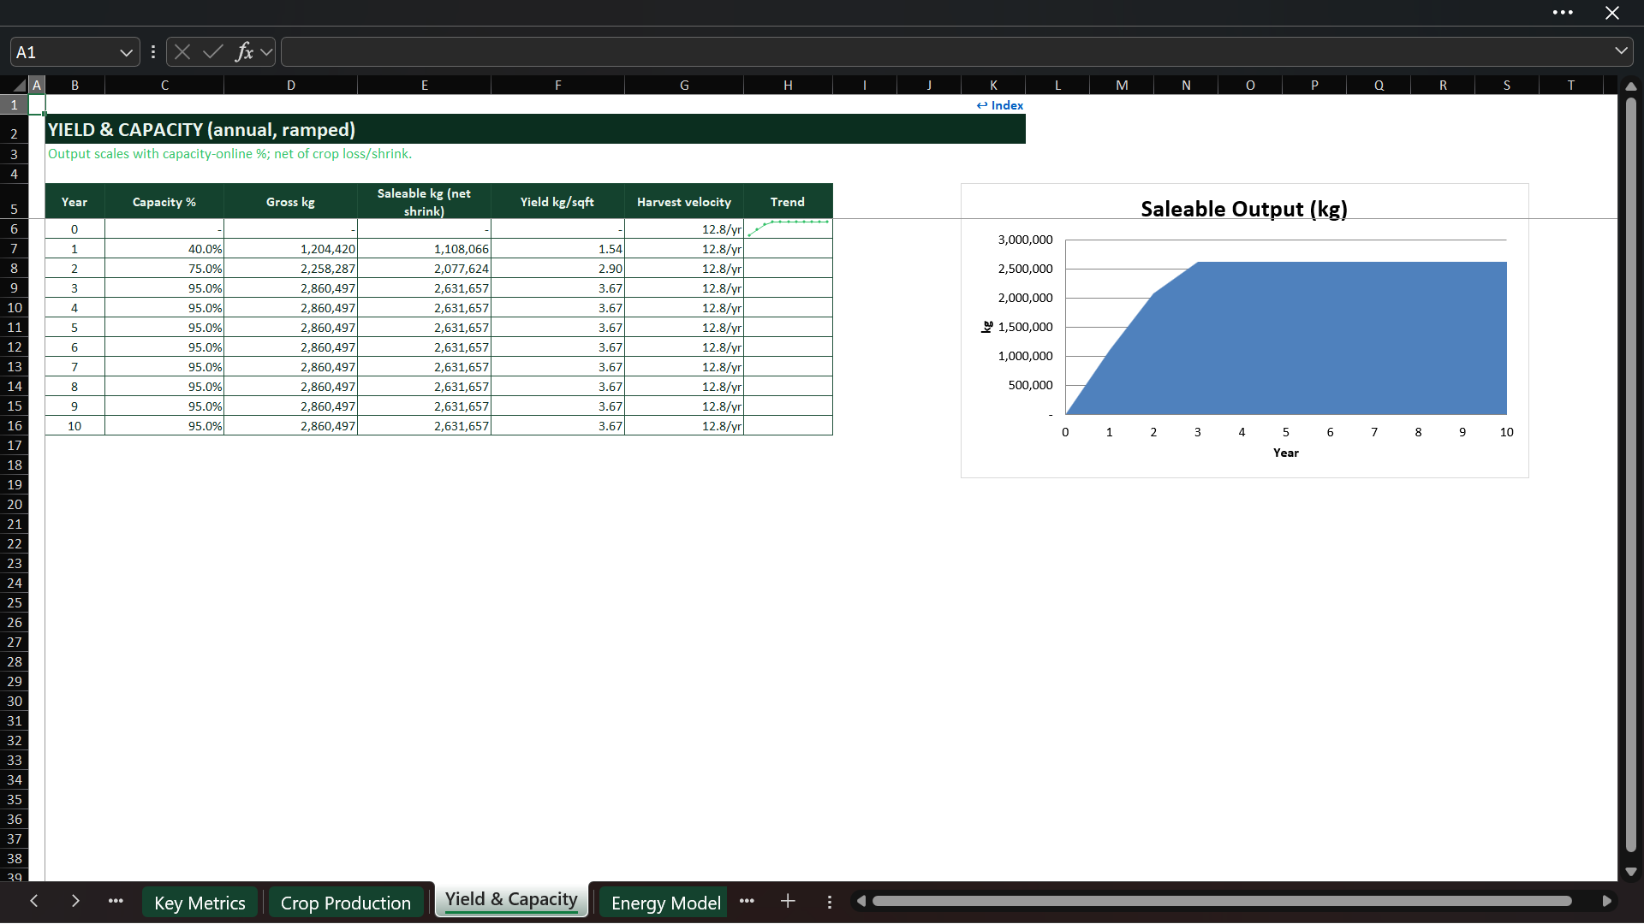1644x924 pixels.
Task: Select the 2,077,624 saleable kg cell
Action: pos(425,269)
